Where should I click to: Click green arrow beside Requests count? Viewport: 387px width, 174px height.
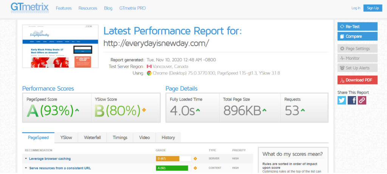click(303, 110)
